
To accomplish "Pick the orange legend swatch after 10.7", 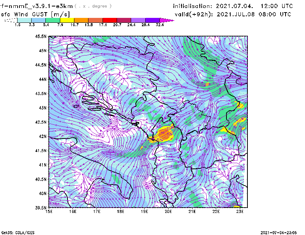I will pos(81,20).
